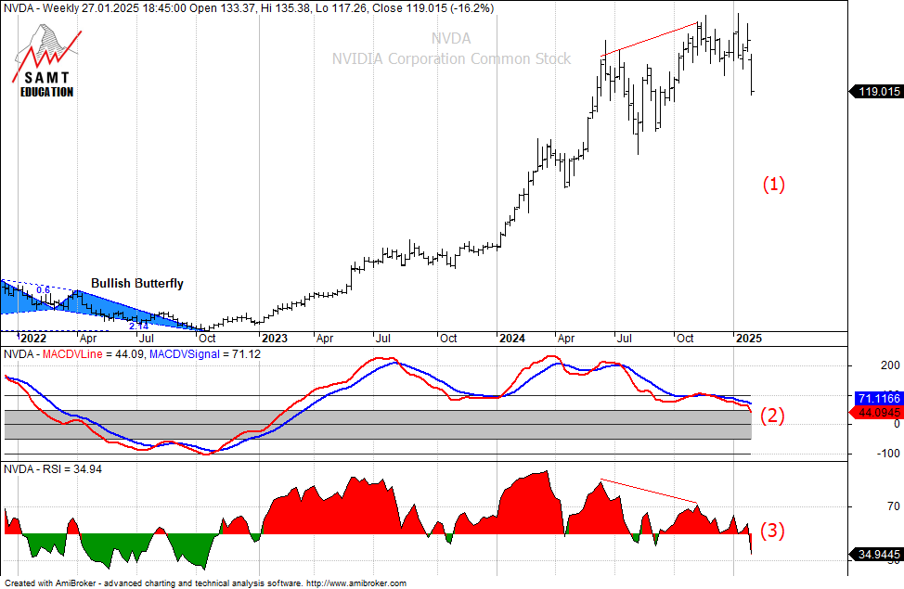Select the 2.14 ratio label on butterfly
Viewport: 904px width, 589px height.
[138, 327]
